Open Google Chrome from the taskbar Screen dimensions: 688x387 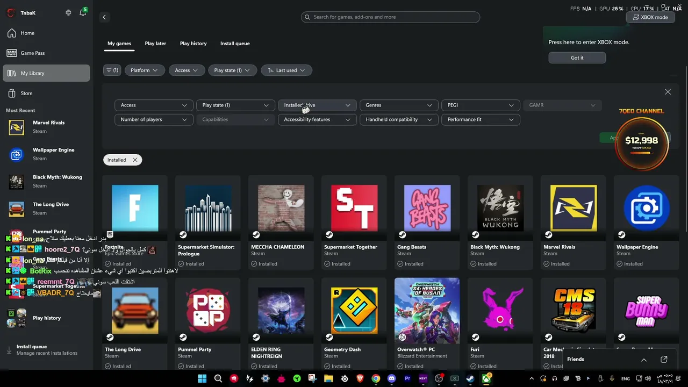tap(376, 378)
